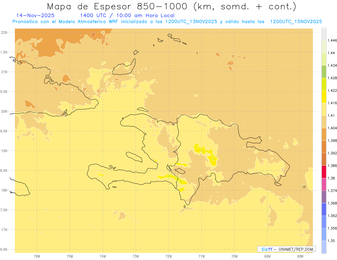Click the "20N" latitude axis label

[x=4, y=111]
